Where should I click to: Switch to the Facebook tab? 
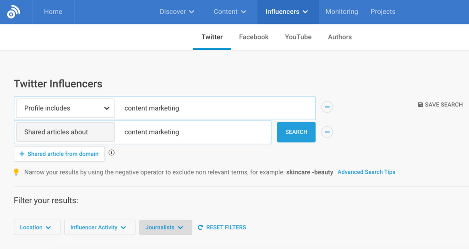point(254,37)
